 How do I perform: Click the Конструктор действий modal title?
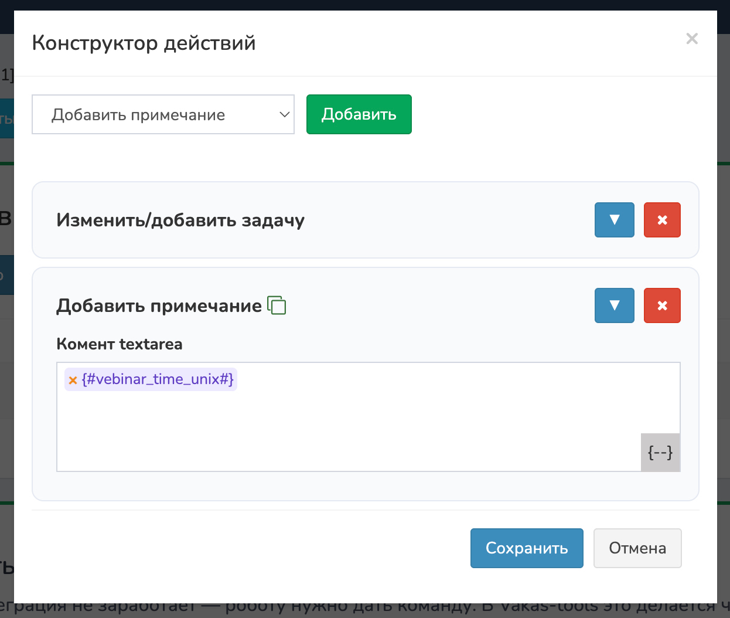click(x=144, y=43)
